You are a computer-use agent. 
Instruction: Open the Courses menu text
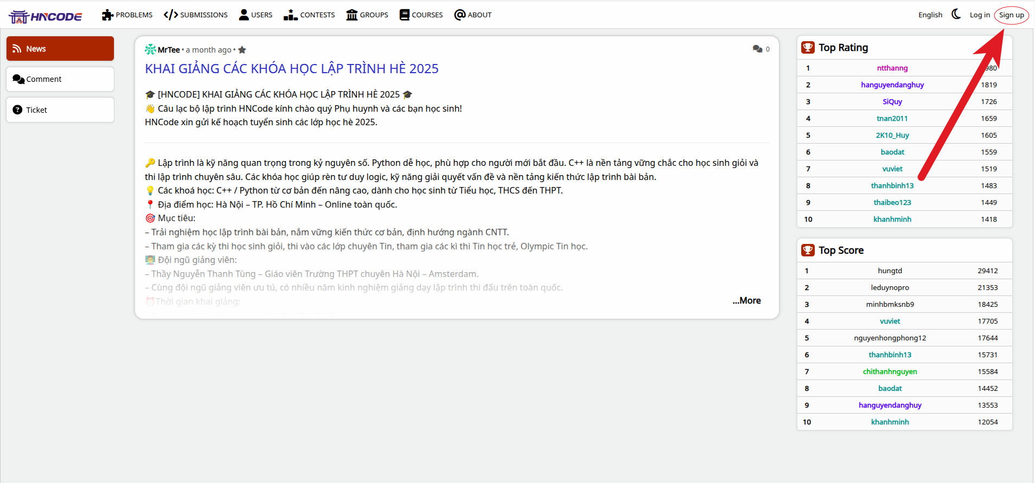point(427,15)
